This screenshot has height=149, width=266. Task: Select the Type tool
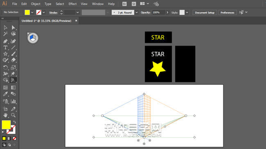(5, 48)
